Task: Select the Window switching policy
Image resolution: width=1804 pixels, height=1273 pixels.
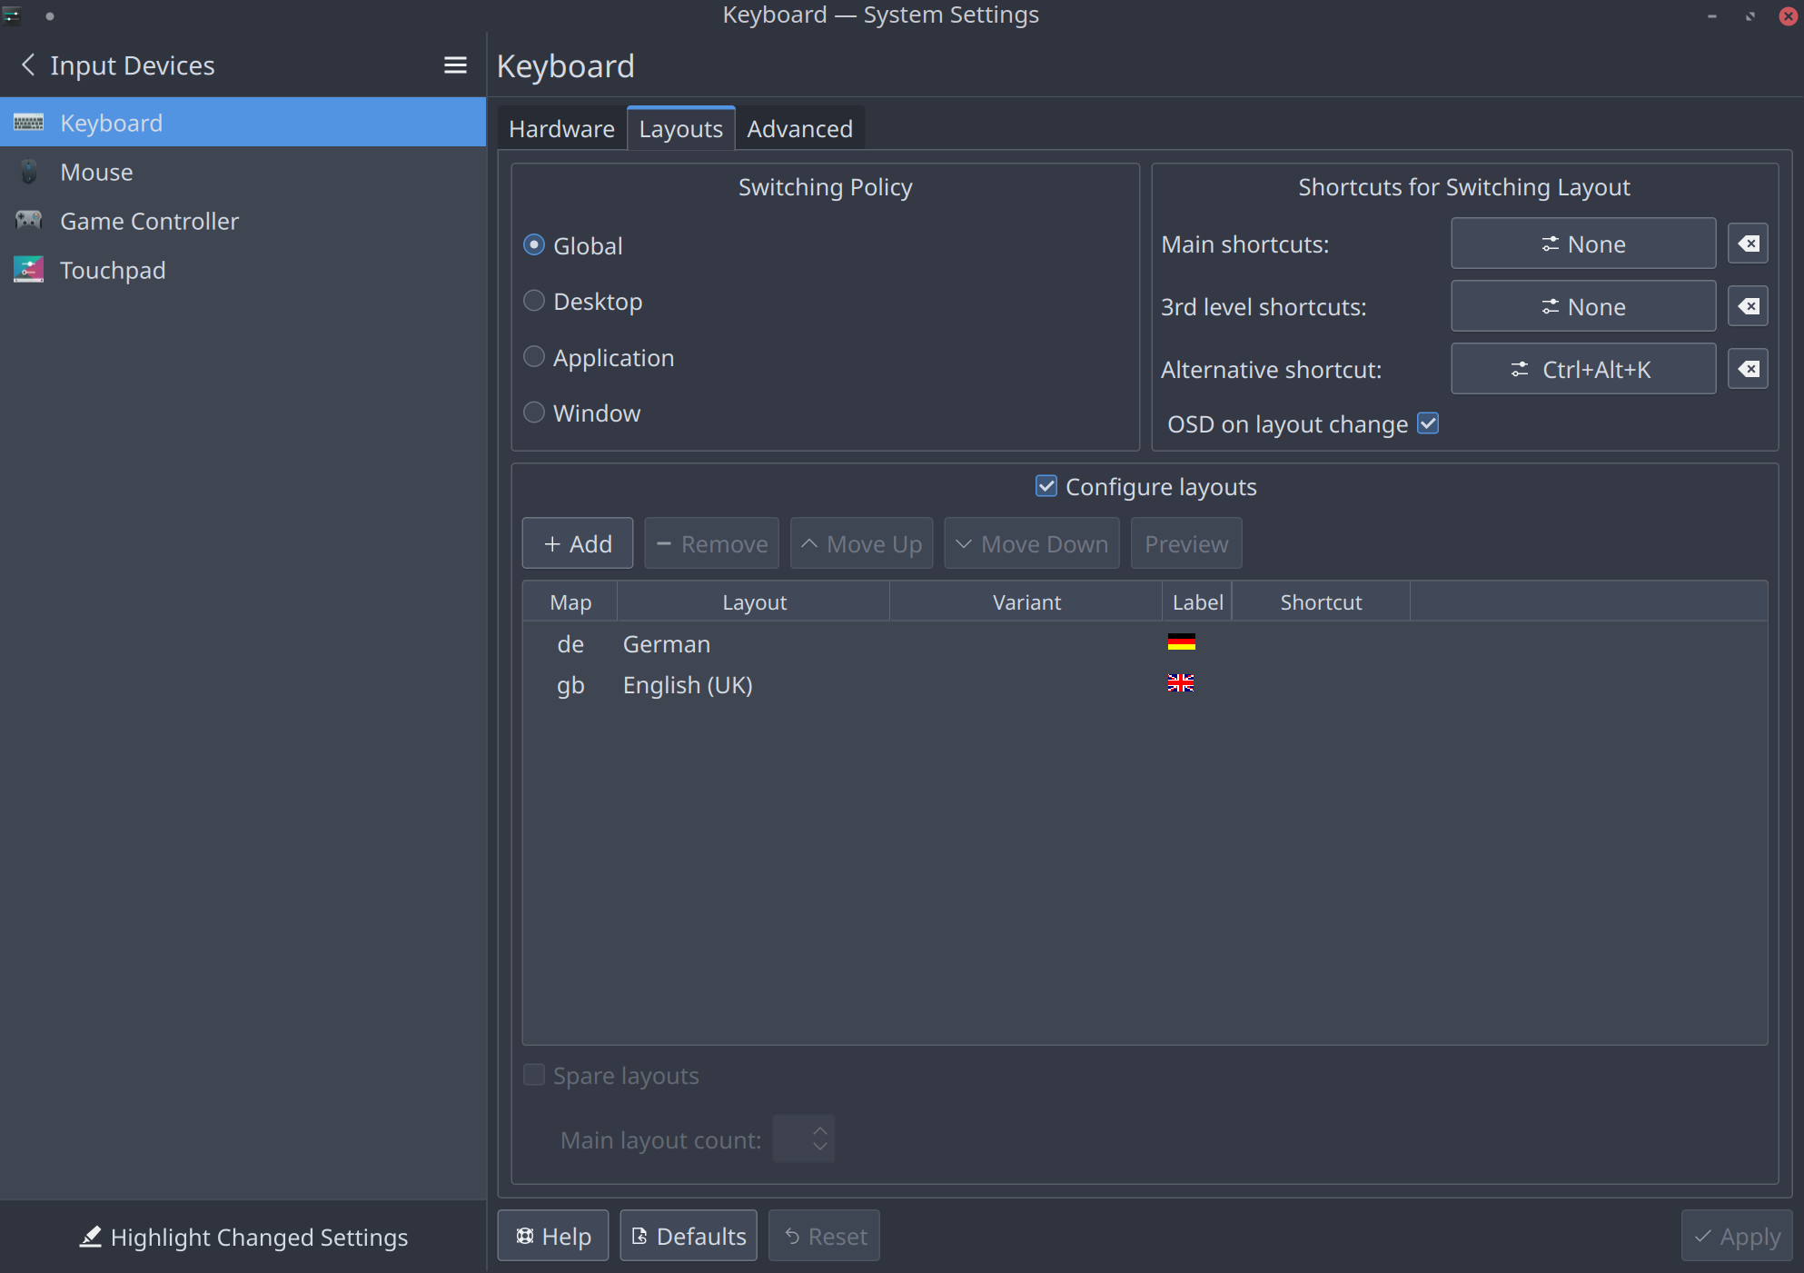Action: 534,413
